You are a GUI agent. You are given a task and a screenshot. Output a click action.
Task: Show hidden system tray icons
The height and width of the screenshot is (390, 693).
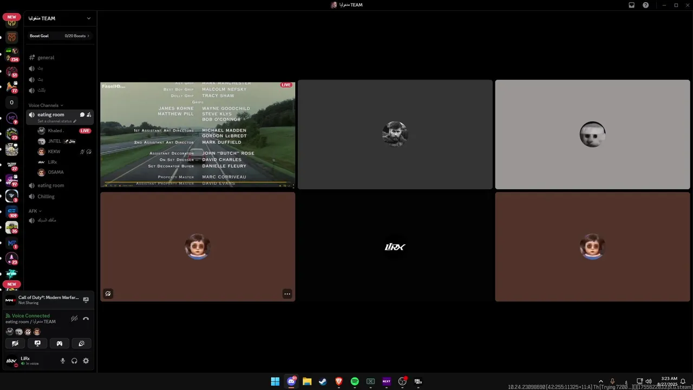(x=600, y=381)
